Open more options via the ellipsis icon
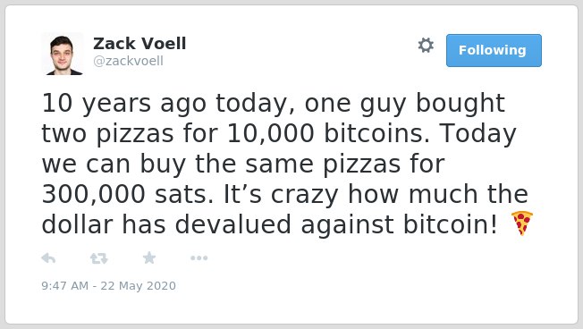This screenshot has height=329, width=583. [x=199, y=258]
